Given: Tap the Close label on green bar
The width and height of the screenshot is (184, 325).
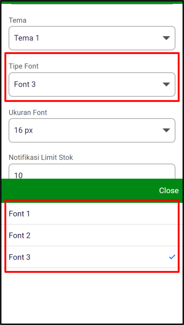Looking at the screenshot, I should tap(168, 190).
